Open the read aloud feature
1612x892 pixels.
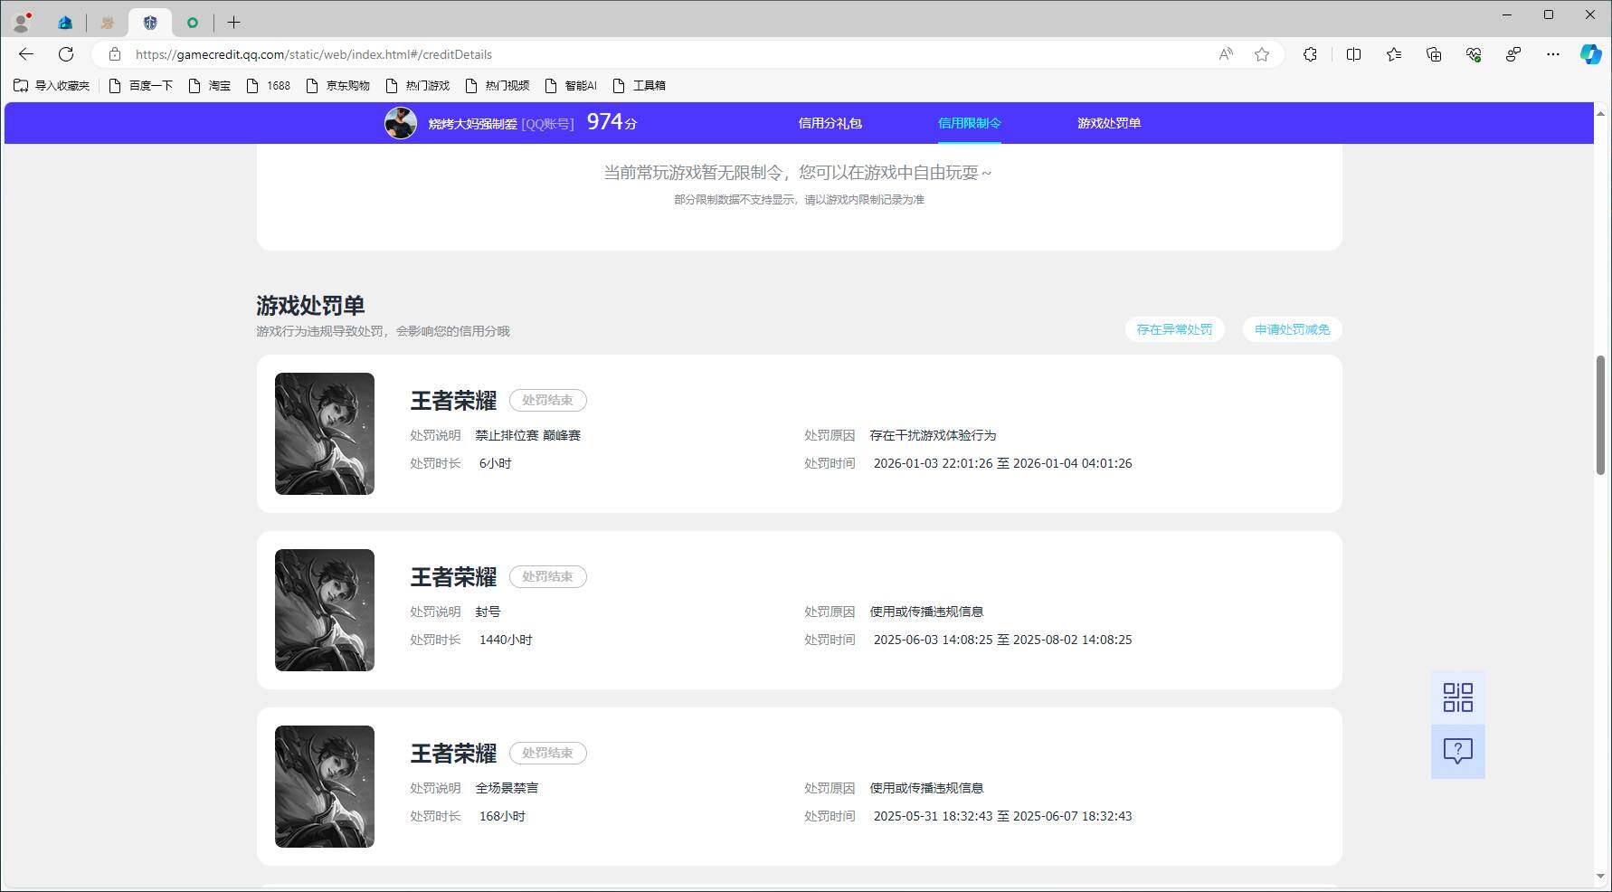pos(1226,54)
